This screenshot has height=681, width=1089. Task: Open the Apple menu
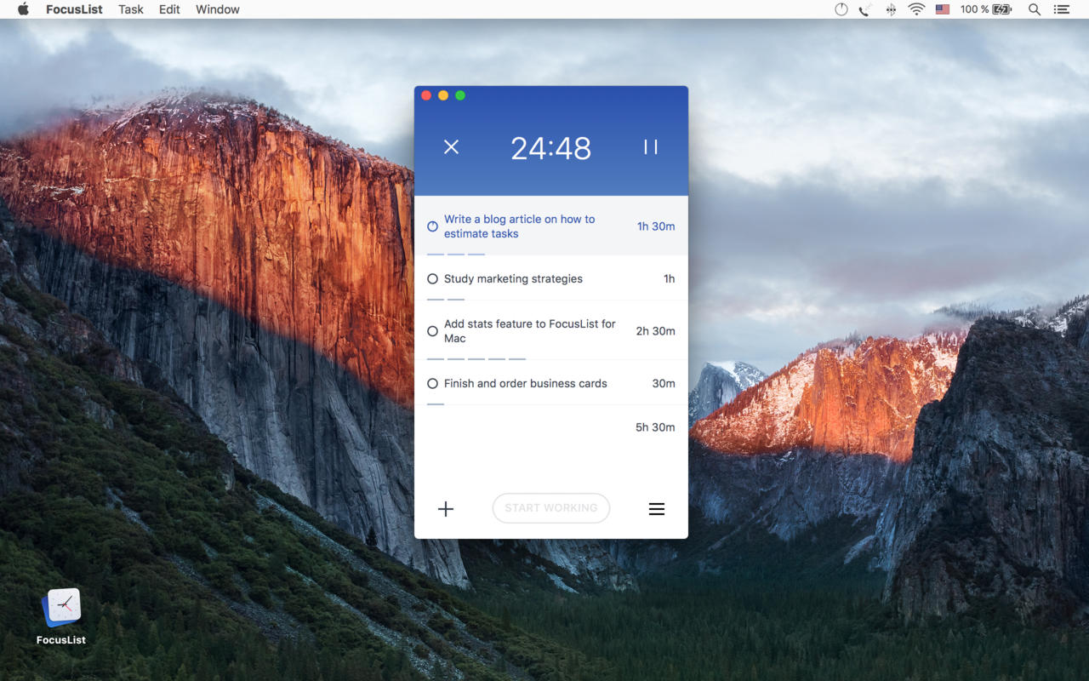click(x=23, y=9)
